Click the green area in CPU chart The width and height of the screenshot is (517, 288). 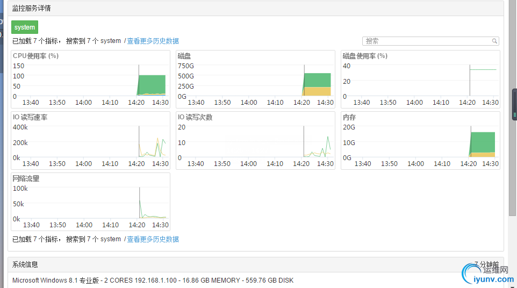point(152,84)
